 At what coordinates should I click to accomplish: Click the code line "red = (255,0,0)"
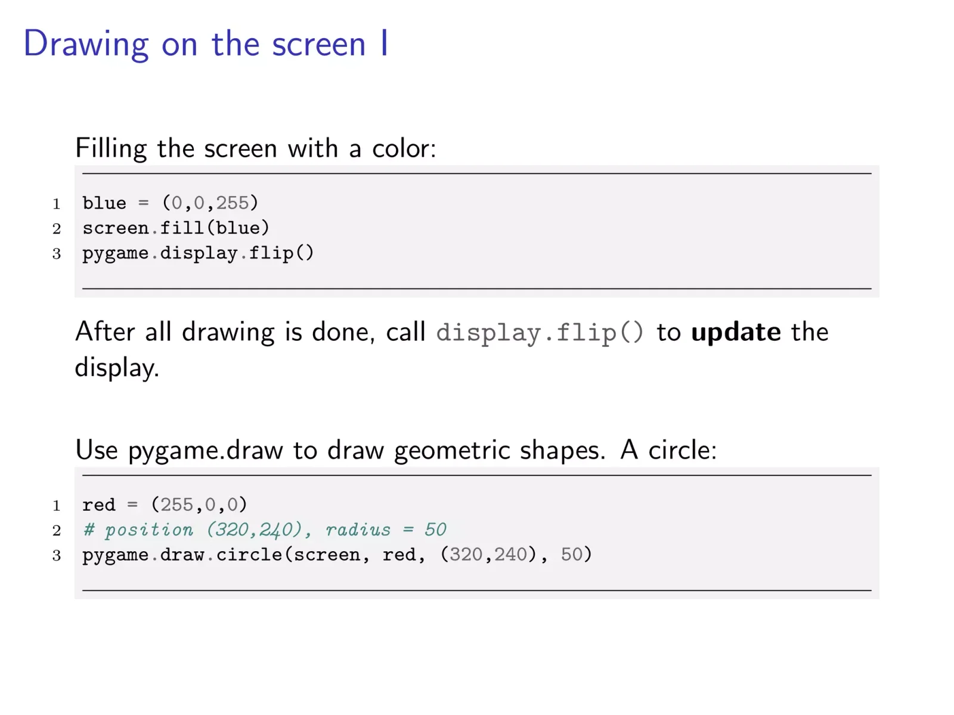(165, 505)
